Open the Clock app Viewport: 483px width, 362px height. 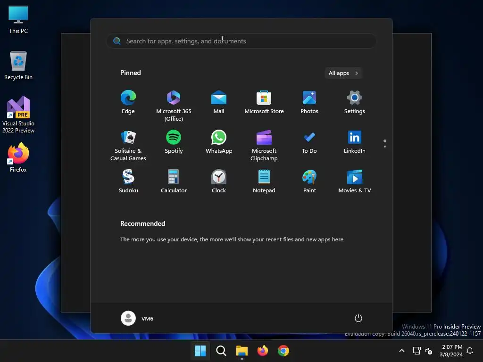click(219, 181)
